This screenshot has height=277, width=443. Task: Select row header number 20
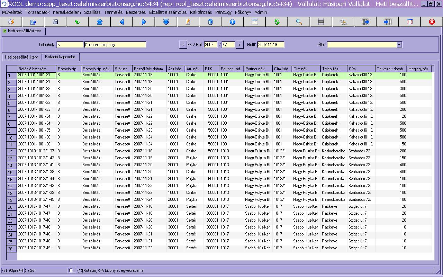coord(12,207)
